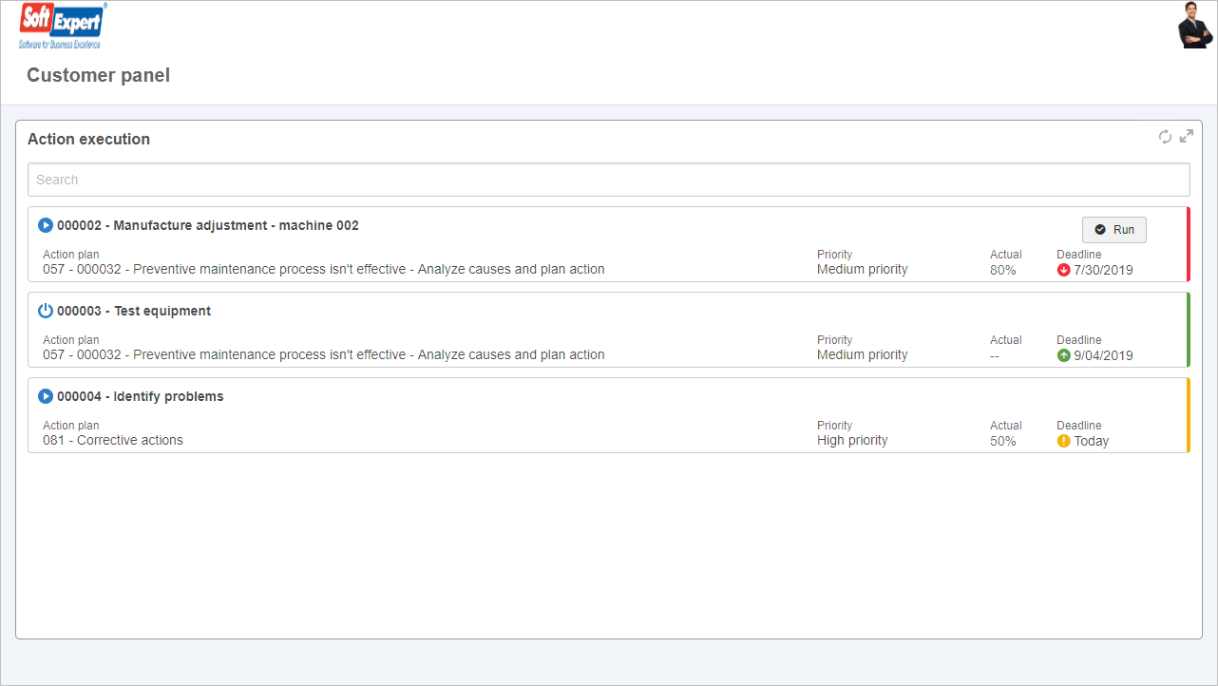Select the action plan text under 000003
This screenshot has height=686, width=1218.
(324, 355)
